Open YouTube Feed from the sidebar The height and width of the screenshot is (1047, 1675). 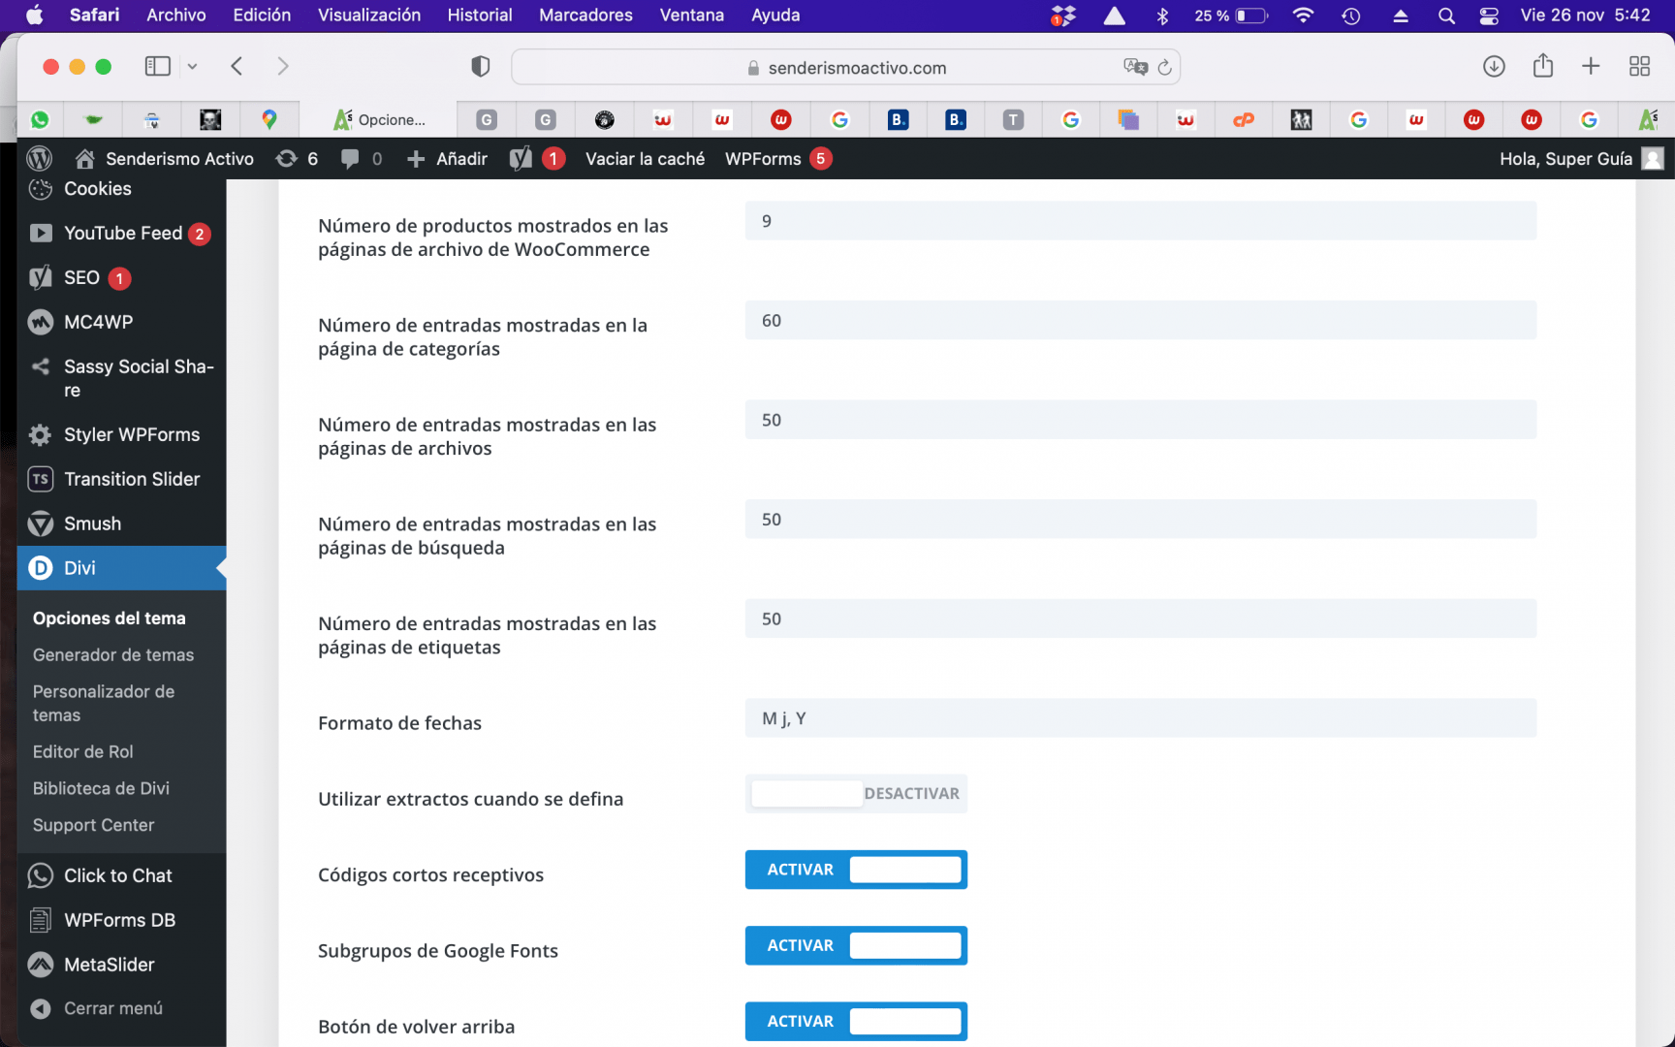(x=121, y=234)
